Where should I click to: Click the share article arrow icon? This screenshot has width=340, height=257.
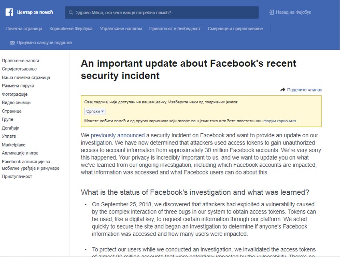(x=283, y=90)
